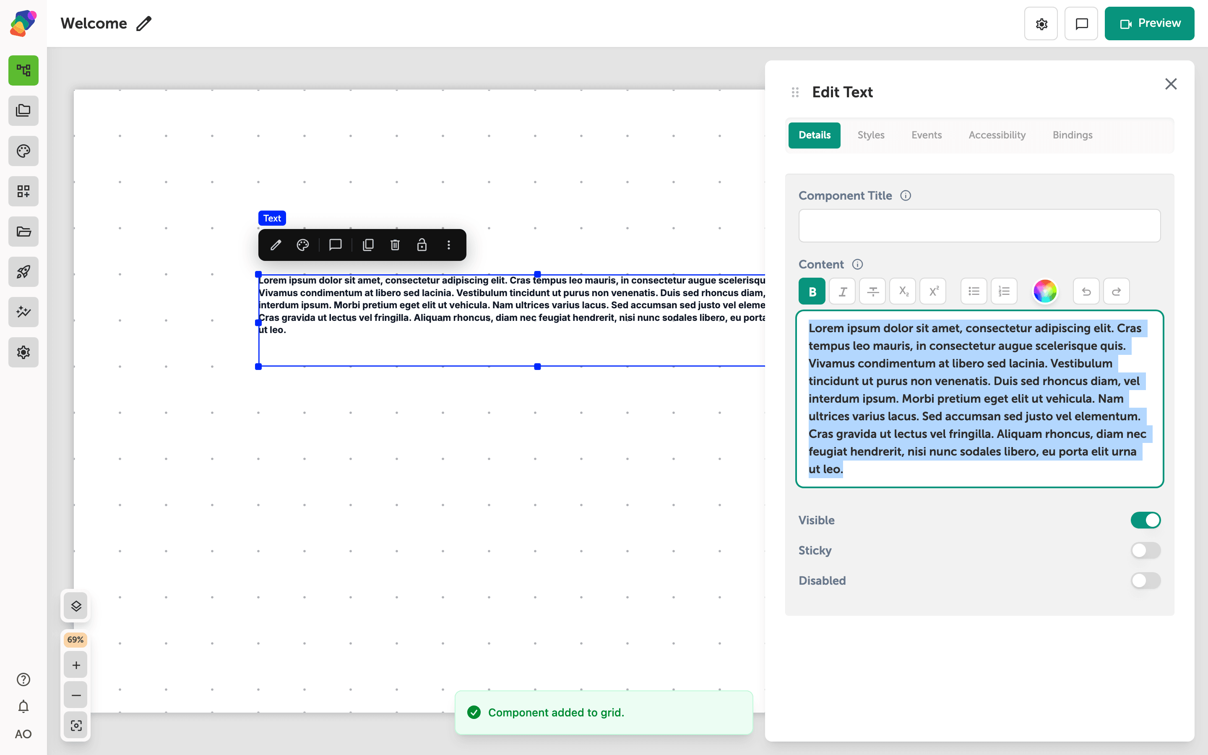This screenshot has width=1208, height=755.
Task: Switch to the Styles tab
Action: pos(871,135)
